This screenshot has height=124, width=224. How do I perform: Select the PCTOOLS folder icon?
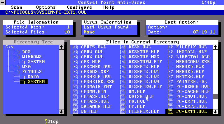click(16, 72)
